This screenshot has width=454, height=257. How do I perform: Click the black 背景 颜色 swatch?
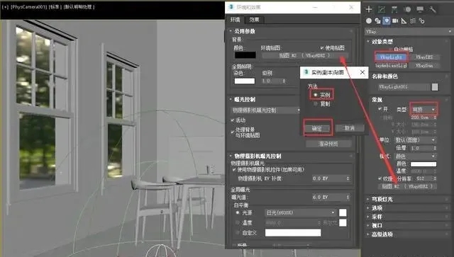point(245,55)
